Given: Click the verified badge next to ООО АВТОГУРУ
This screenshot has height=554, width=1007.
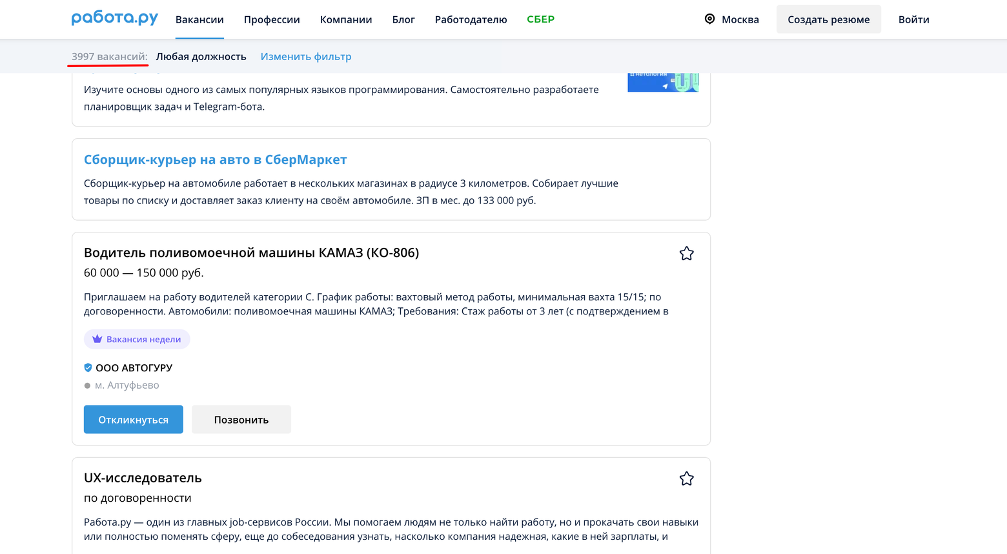Looking at the screenshot, I should 88,367.
